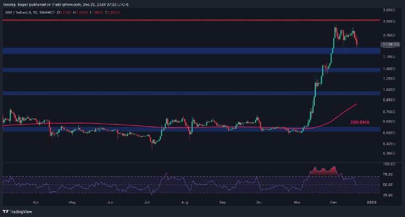
Task: Click the Jul label on time axis
Action: click(147, 202)
